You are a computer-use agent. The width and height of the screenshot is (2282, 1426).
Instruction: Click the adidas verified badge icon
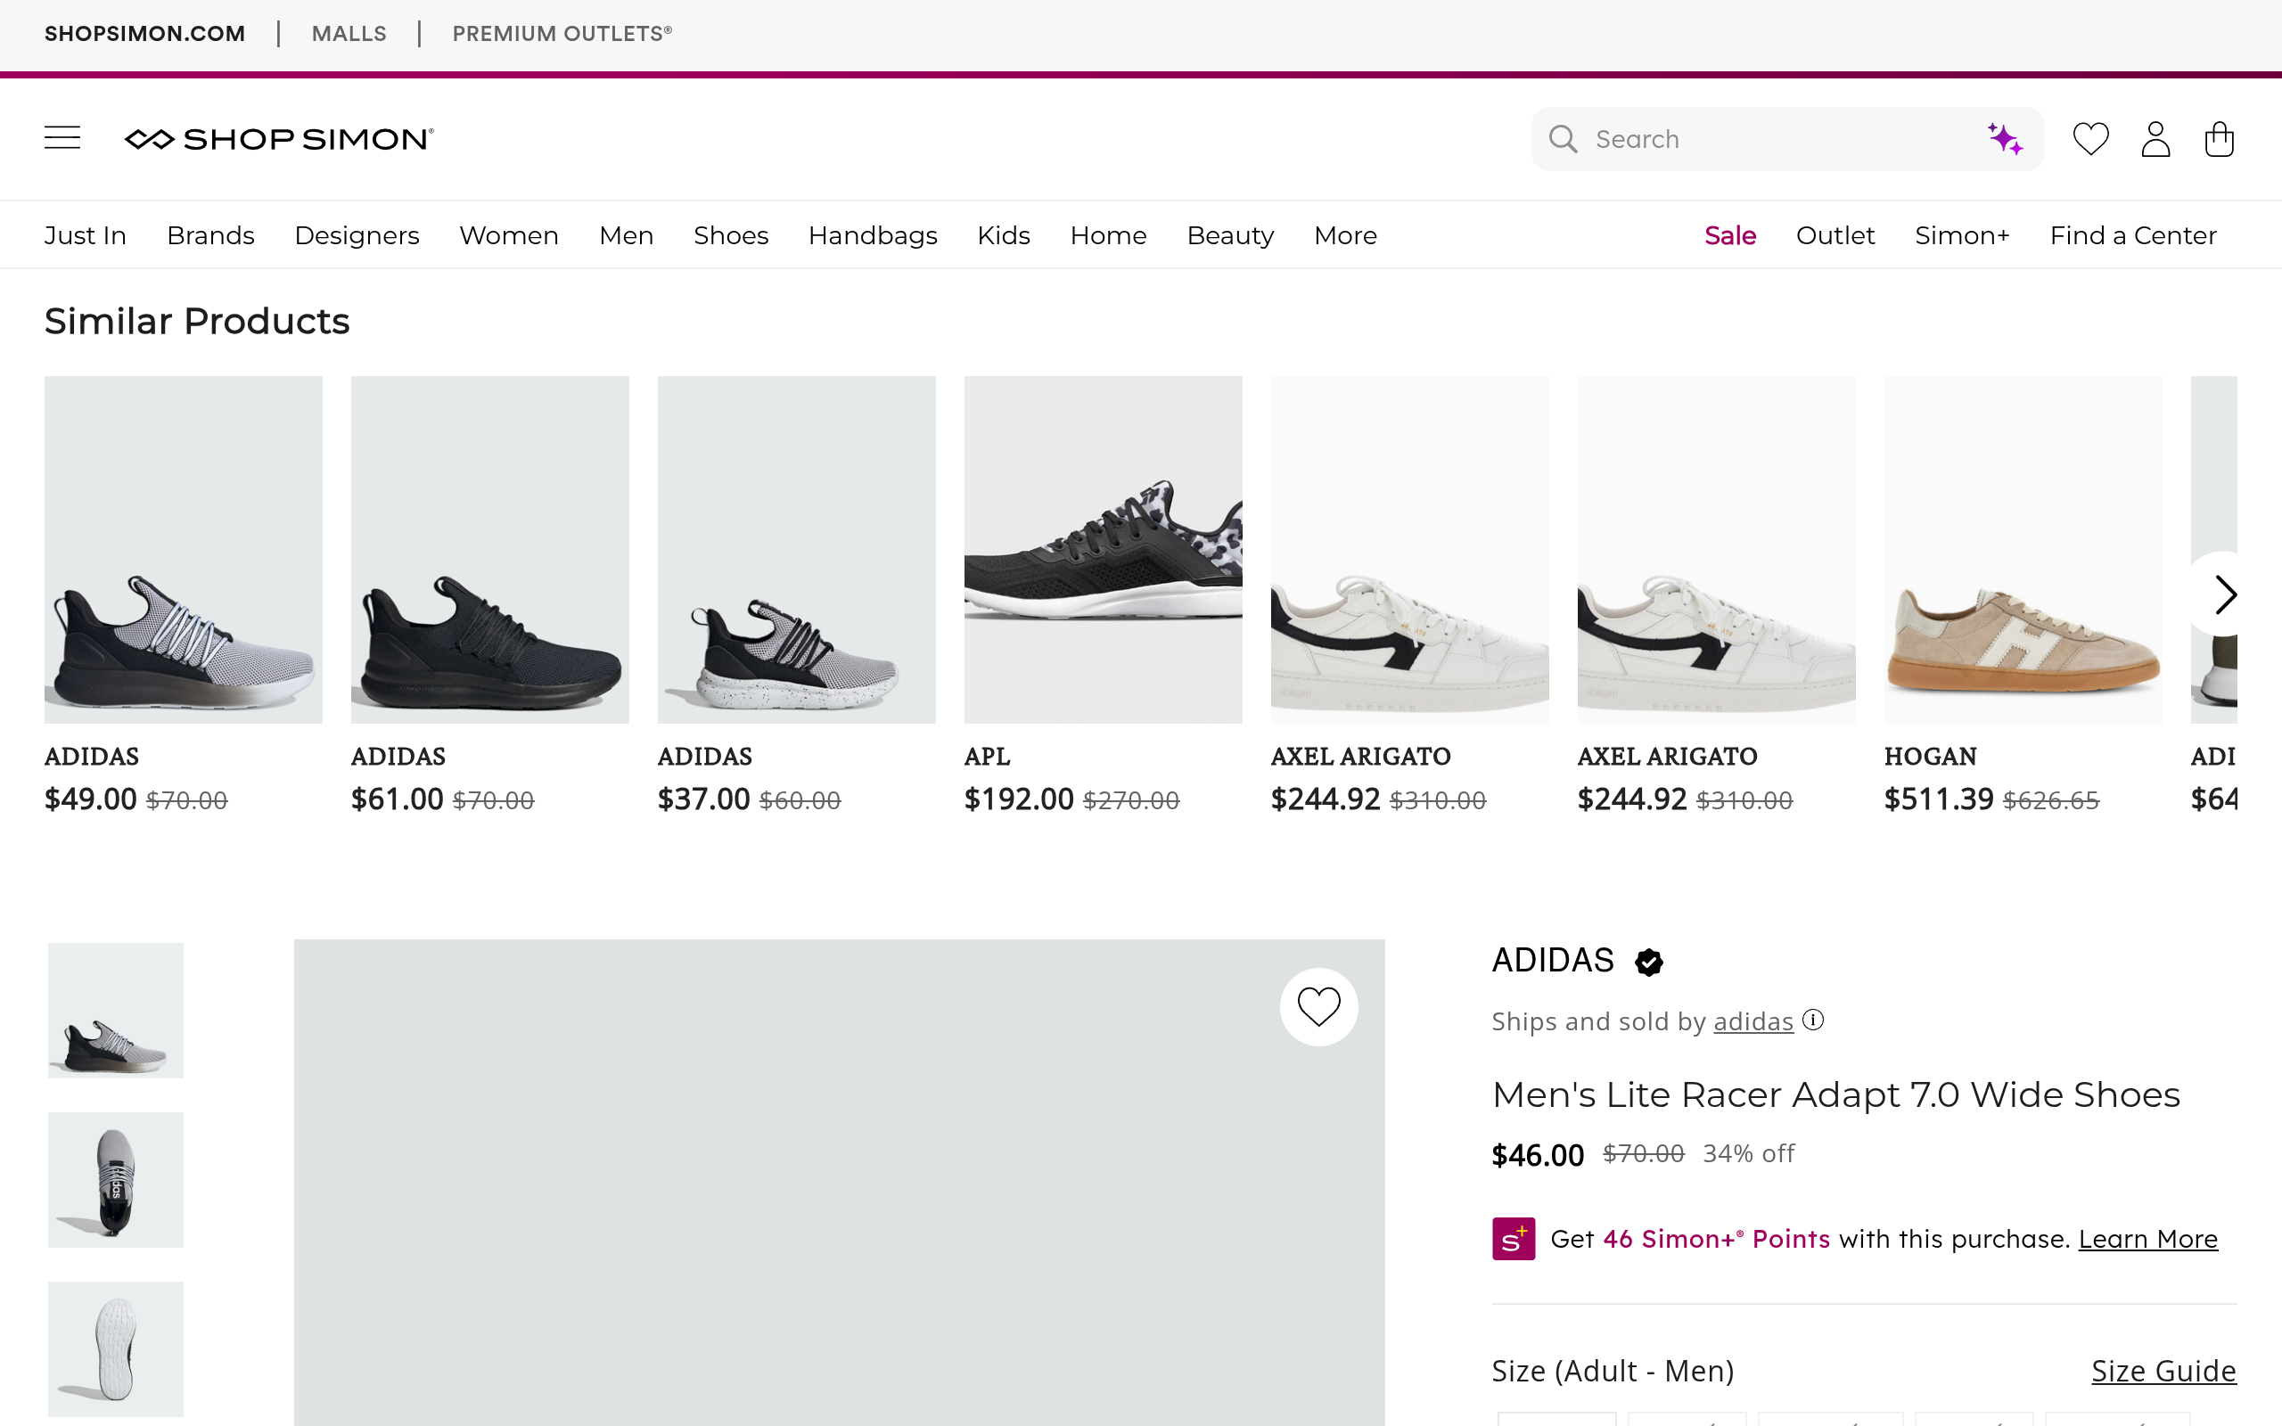1649,962
